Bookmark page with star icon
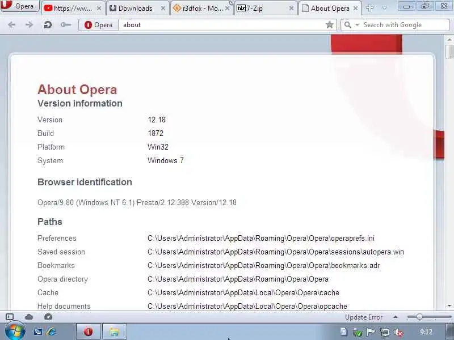This screenshot has width=454, height=340. [330, 25]
